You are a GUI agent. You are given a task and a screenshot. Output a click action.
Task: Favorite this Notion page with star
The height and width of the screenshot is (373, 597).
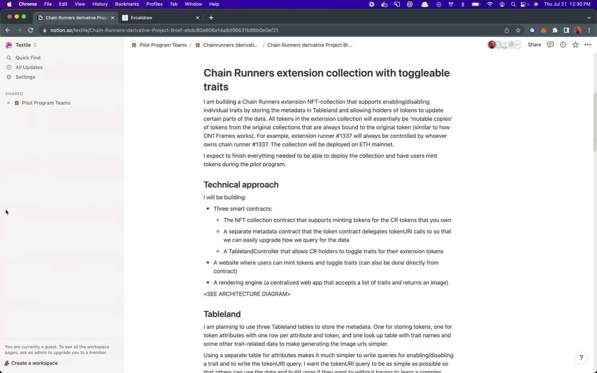[x=576, y=45]
